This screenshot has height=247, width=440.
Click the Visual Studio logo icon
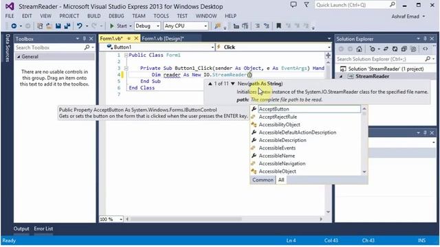pyautogui.click(x=10, y=6)
